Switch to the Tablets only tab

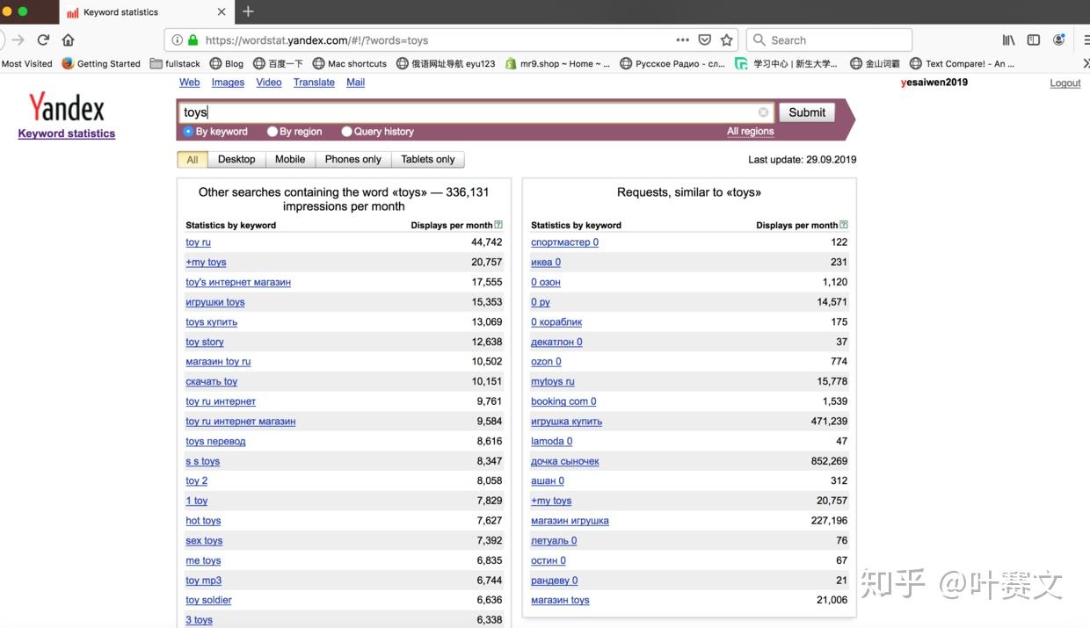pos(428,159)
